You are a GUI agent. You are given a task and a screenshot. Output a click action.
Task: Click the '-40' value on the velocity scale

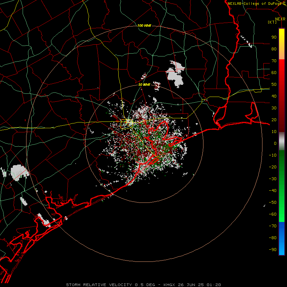(x=273, y=191)
